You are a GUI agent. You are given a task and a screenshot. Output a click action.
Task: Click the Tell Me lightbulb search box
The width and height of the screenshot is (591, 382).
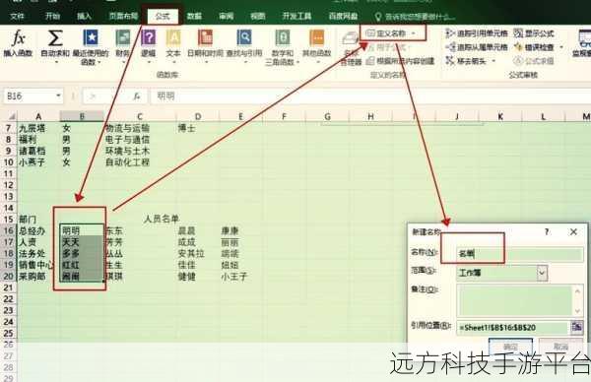click(415, 17)
